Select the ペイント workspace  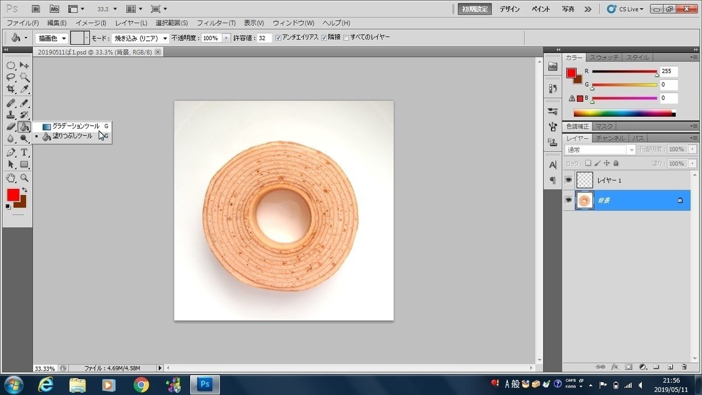coord(541,9)
